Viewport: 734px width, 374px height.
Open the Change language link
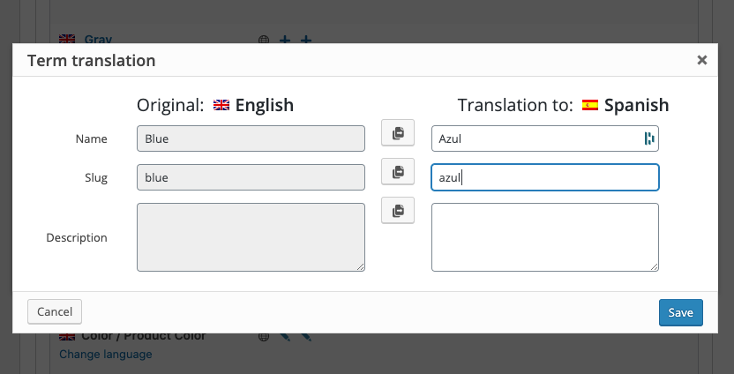[105, 354]
